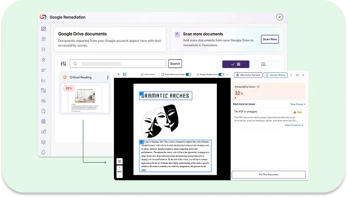
Task: Click the user avatar R icon
Action: 279,17
